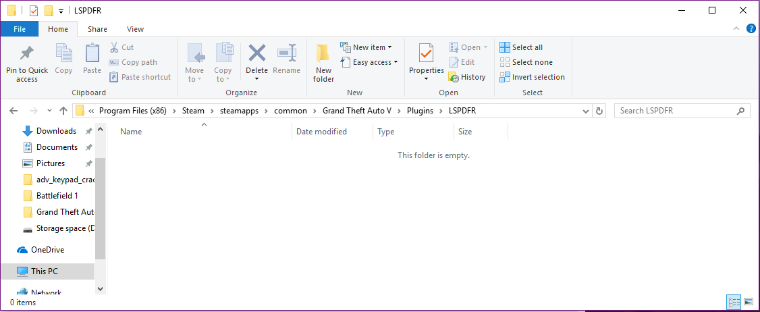Switch to the View tab

coord(135,29)
